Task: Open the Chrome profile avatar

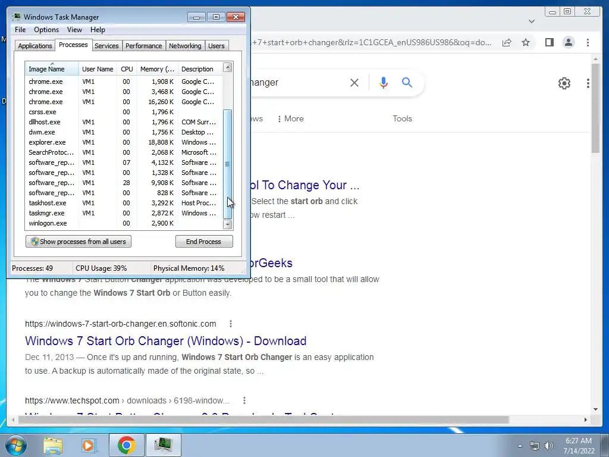Action: 568,42
